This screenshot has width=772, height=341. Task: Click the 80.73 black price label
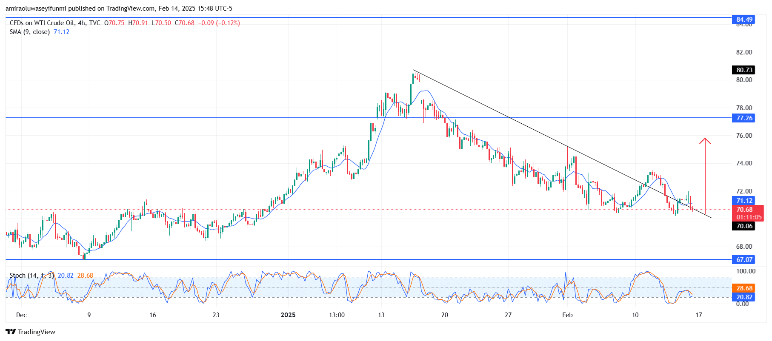744,70
